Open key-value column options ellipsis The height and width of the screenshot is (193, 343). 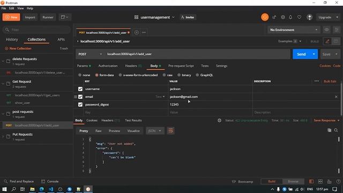(317, 81)
